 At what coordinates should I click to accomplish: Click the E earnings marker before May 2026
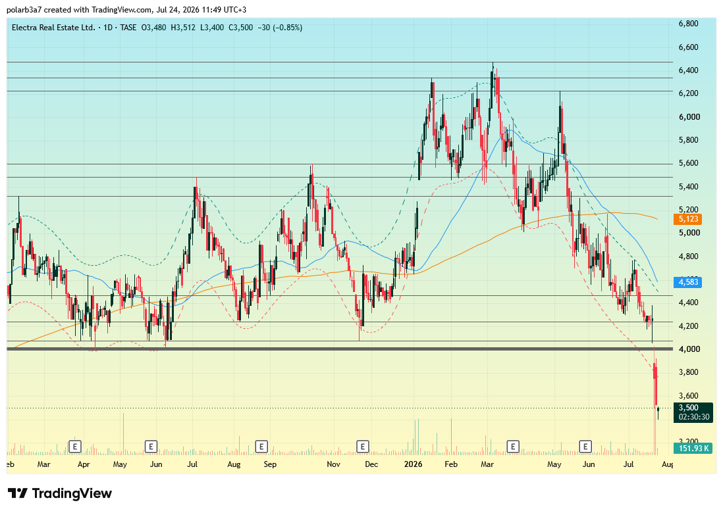coord(513,446)
